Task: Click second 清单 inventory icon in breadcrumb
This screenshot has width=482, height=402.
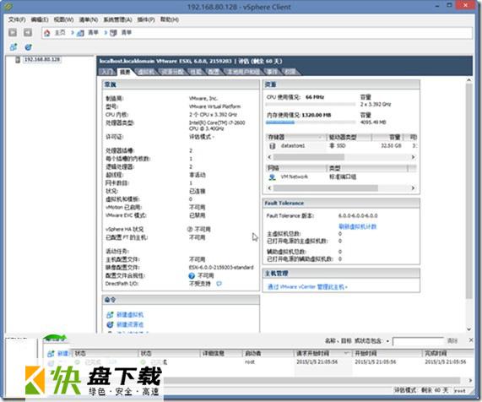Action: pyautogui.click(x=113, y=33)
